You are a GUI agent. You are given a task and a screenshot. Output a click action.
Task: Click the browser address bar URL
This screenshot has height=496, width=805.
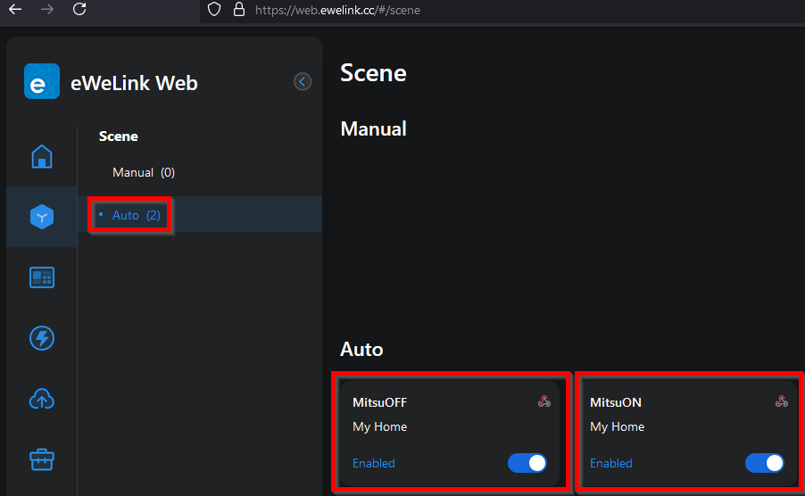(337, 11)
